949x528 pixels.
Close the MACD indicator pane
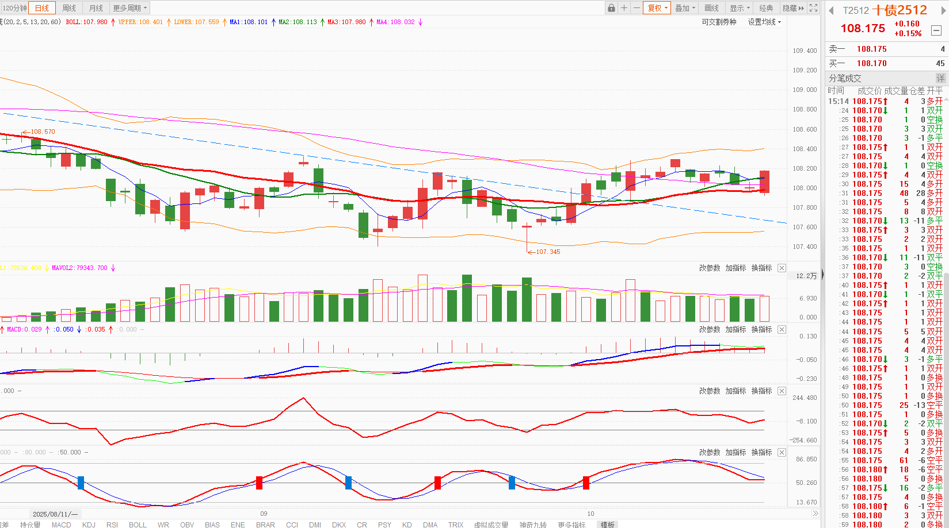pyautogui.click(x=782, y=330)
